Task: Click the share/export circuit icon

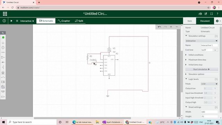Action: tap(206, 14)
